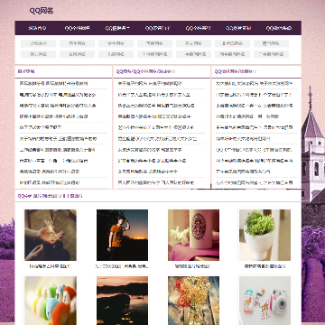Screen dimensions: 325x325
Task: Open the caption link under the Starbucks mug image
Action: (193, 266)
